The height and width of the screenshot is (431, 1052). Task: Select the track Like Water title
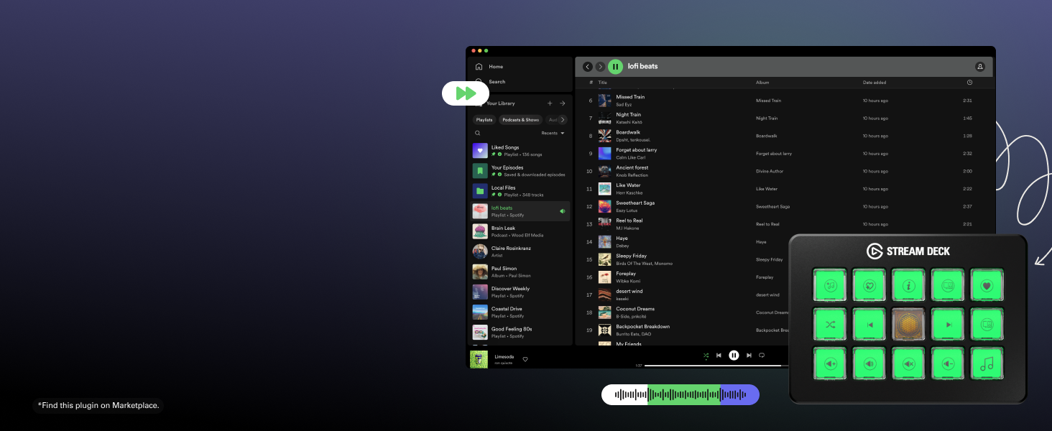[628, 185]
